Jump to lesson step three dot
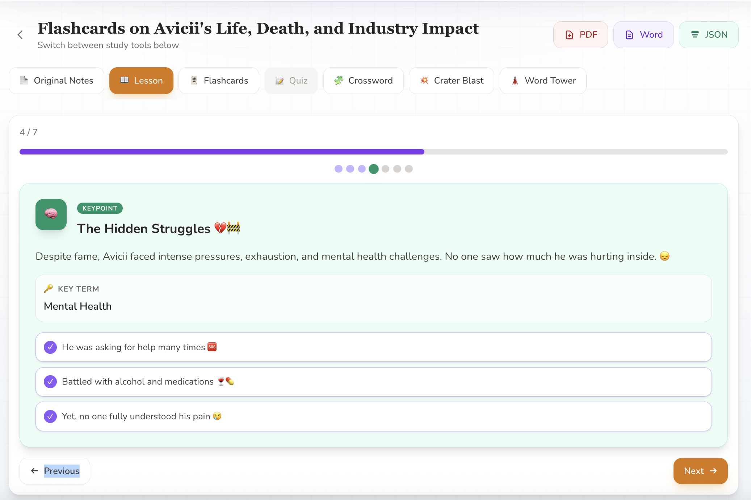This screenshot has width=751, height=500. (x=362, y=169)
